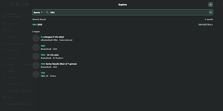Click the NBA 24 min play logo circle
Screen dimensions: 223x111
click(36, 56)
